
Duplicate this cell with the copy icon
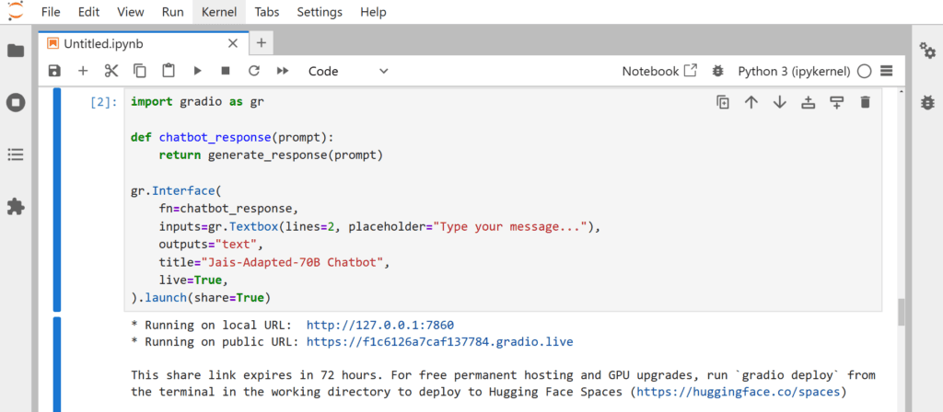coord(722,102)
